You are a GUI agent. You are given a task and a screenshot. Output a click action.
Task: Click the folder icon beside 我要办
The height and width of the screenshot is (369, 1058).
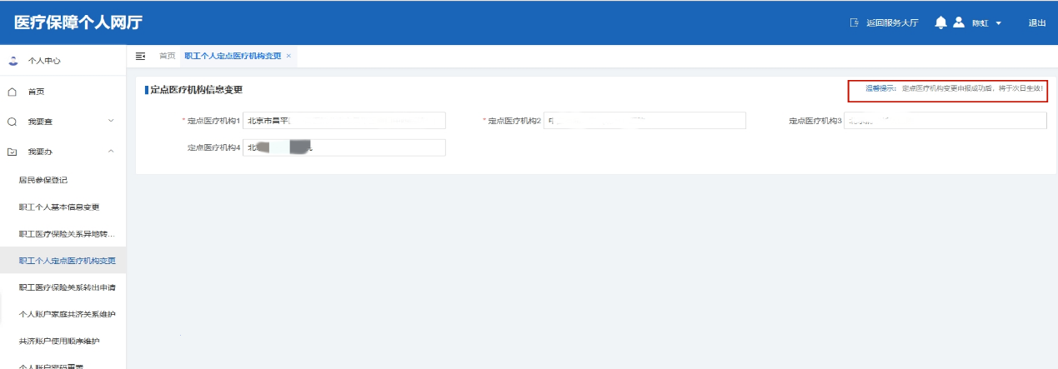pyautogui.click(x=13, y=152)
